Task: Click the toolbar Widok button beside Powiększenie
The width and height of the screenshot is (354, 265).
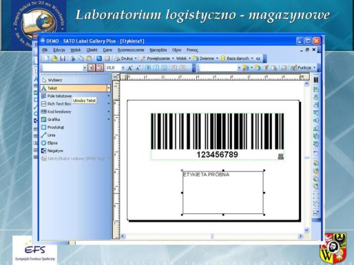Action: coord(181,59)
